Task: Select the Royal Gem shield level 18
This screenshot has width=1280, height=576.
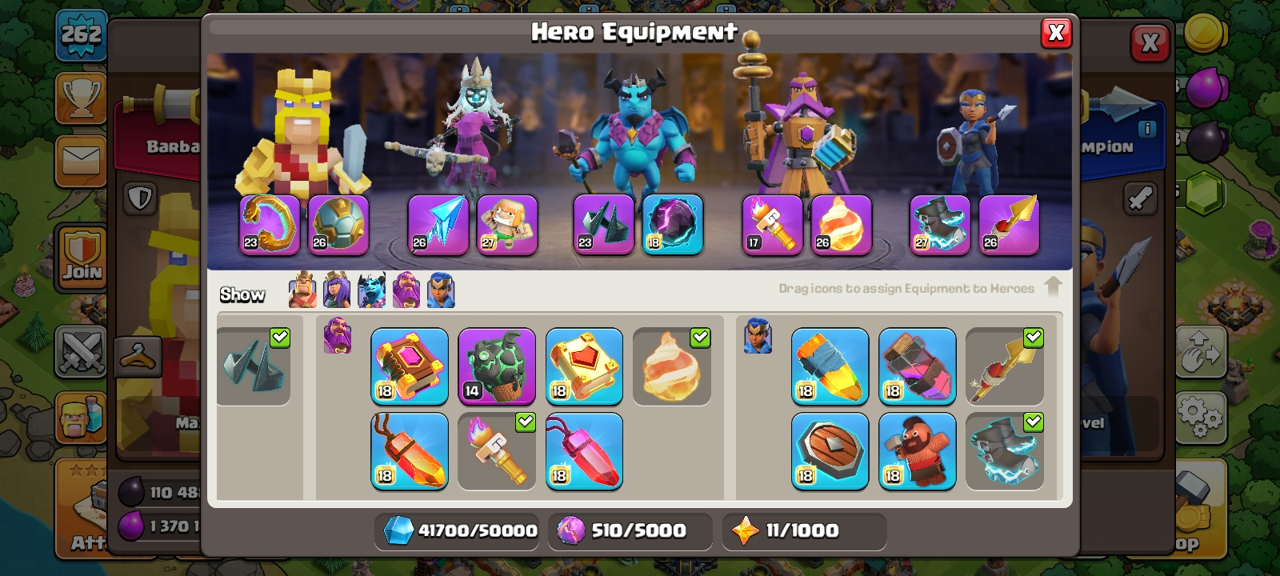Action: point(830,451)
